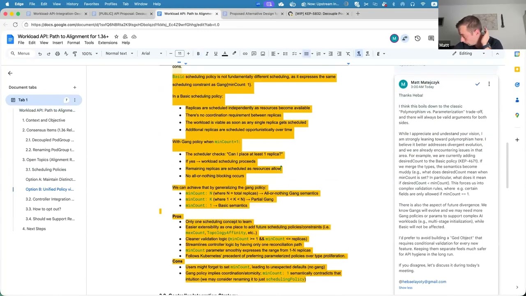Collapse the comment with Show less
The image size is (526, 296).
pos(406,288)
